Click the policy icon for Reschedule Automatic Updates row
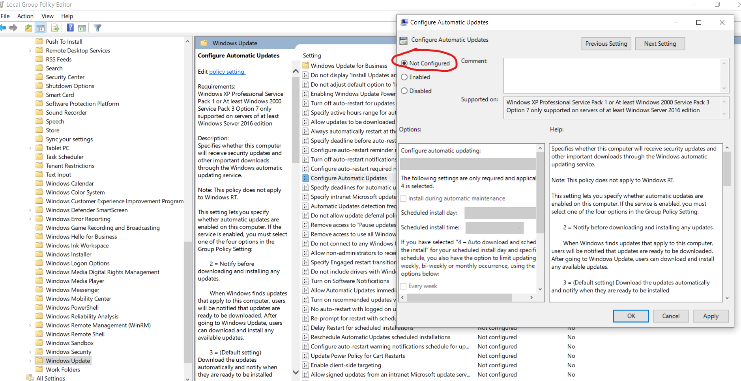This screenshot has height=381, width=741. tap(305, 337)
